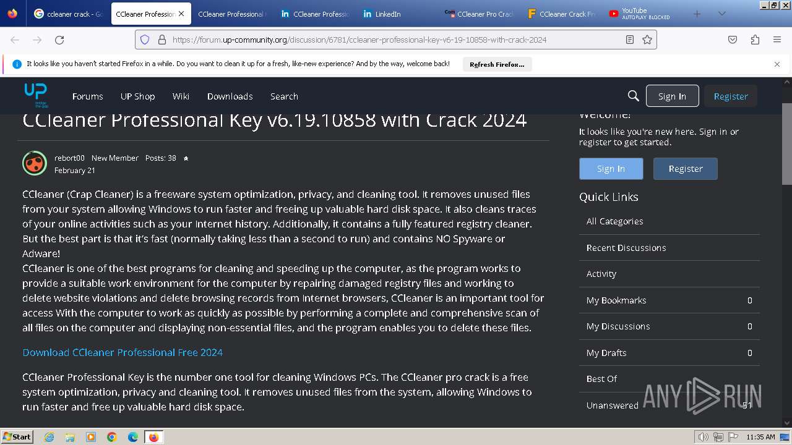Launch Microsoft Edge from the taskbar
792x445 pixels.
[x=133, y=437]
